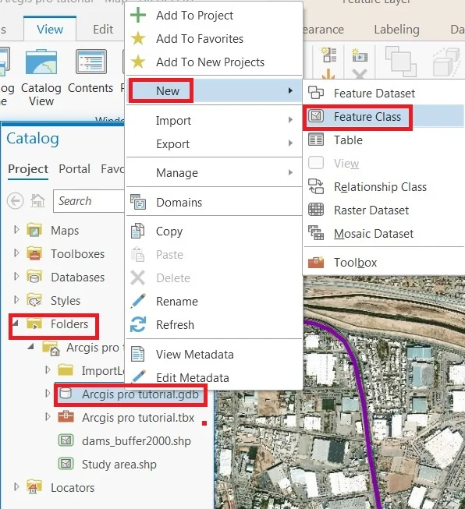Image resolution: width=465 pixels, height=509 pixels.
Task: Open the Export submenu
Action: 214,143
